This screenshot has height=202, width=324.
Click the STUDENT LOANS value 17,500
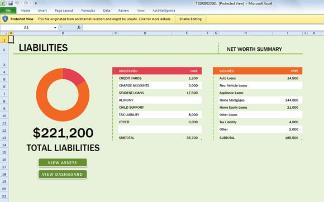tap(192, 93)
